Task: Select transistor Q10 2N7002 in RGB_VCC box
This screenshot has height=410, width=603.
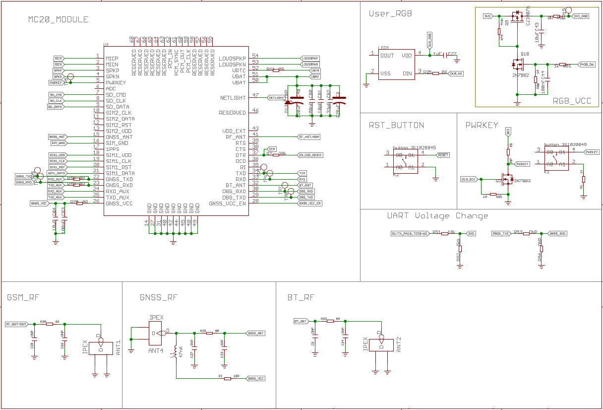Action: click(518, 65)
